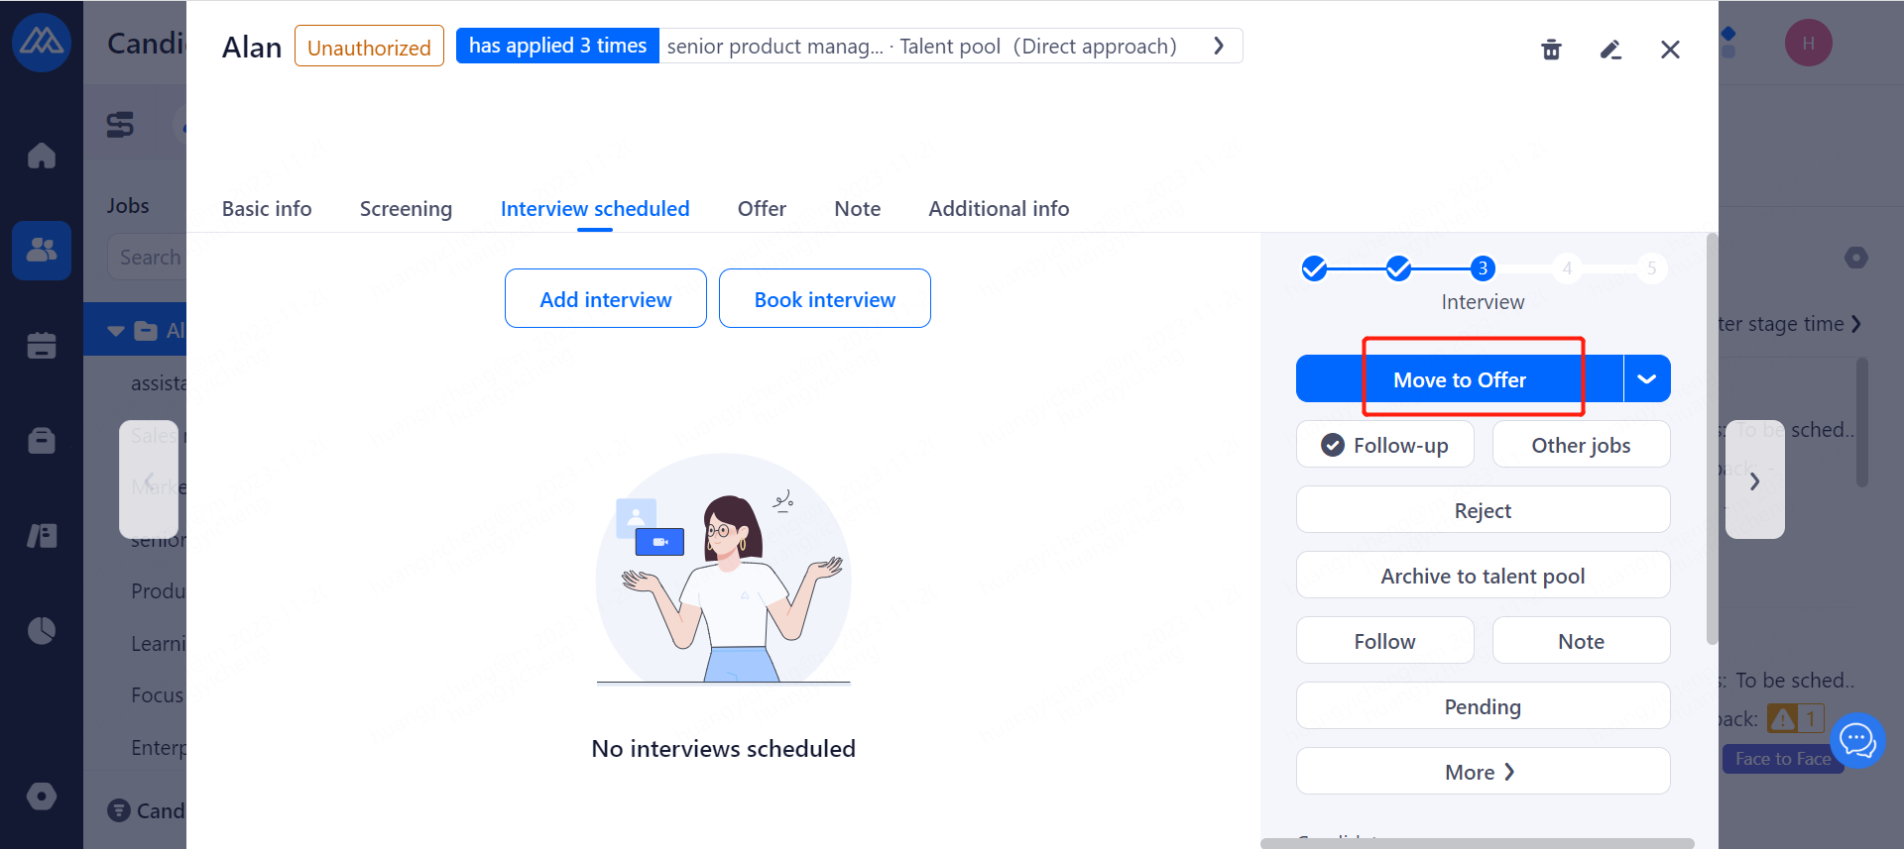Go to previous candidate with left arrow
The image size is (1904, 849).
coord(149,479)
